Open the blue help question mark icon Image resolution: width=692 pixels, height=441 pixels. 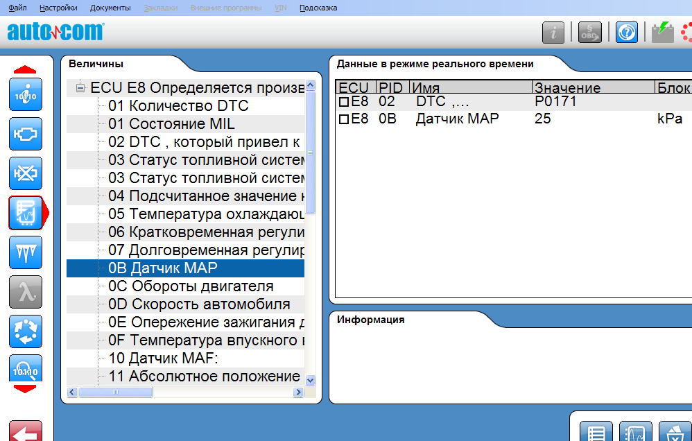626,33
